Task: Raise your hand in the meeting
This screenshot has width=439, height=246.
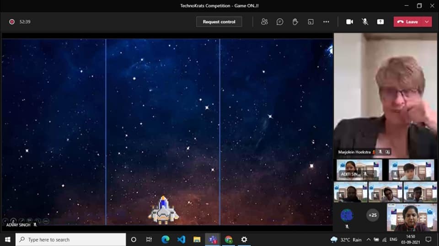Action: (295, 22)
